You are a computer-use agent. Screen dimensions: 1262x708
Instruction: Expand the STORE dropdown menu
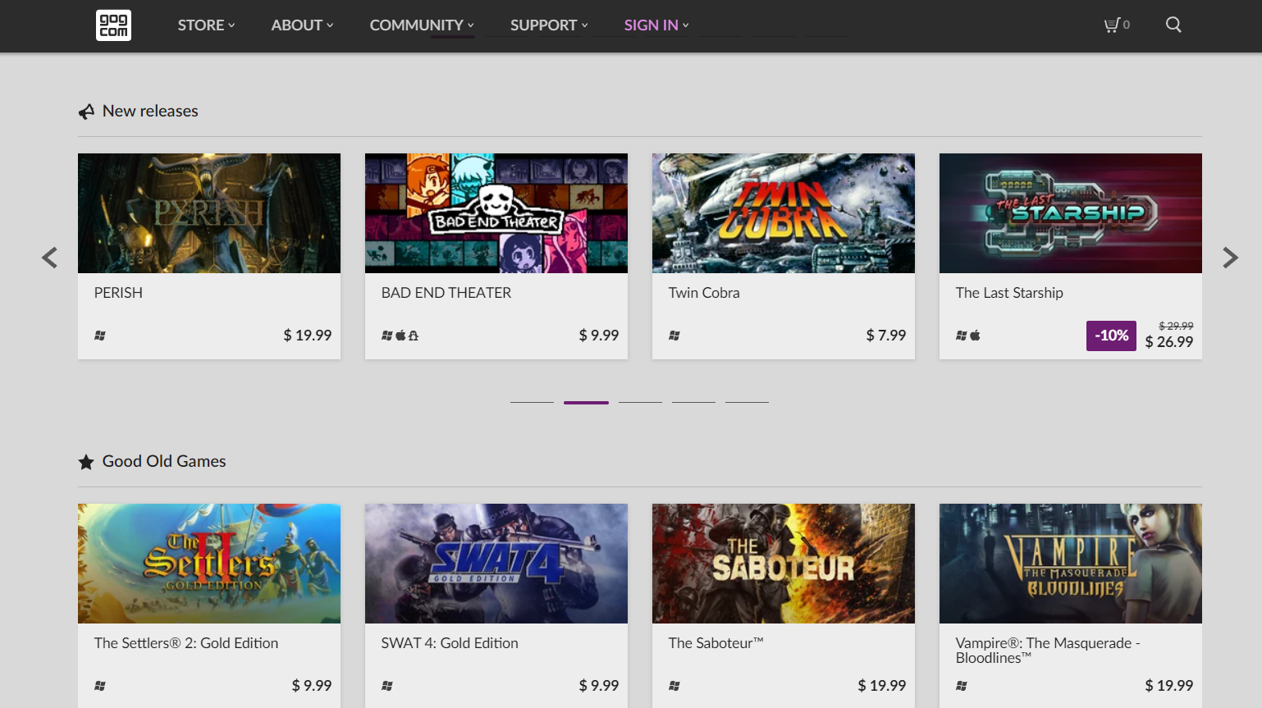coord(207,25)
